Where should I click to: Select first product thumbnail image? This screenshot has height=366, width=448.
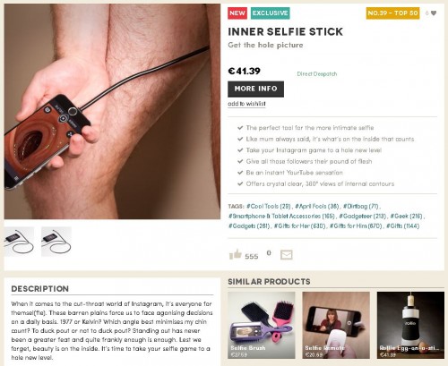tap(19, 242)
